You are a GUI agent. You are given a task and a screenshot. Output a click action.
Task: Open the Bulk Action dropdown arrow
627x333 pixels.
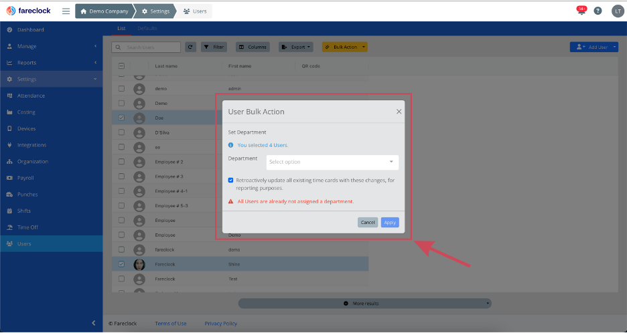[x=364, y=47]
